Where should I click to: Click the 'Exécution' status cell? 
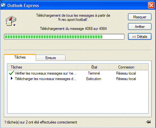(x=94, y=79)
